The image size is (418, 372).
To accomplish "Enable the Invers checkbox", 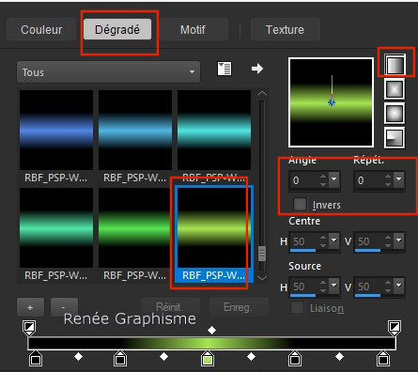I will click(x=300, y=205).
